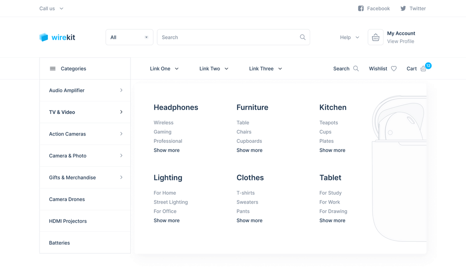Viewport: 466px width, 271px height.
Task: Expand the Call us dropdown
Action: [x=51, y=8]
